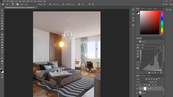173x97 pixels.
Task: Select the Blur tool
Action: 2,45
